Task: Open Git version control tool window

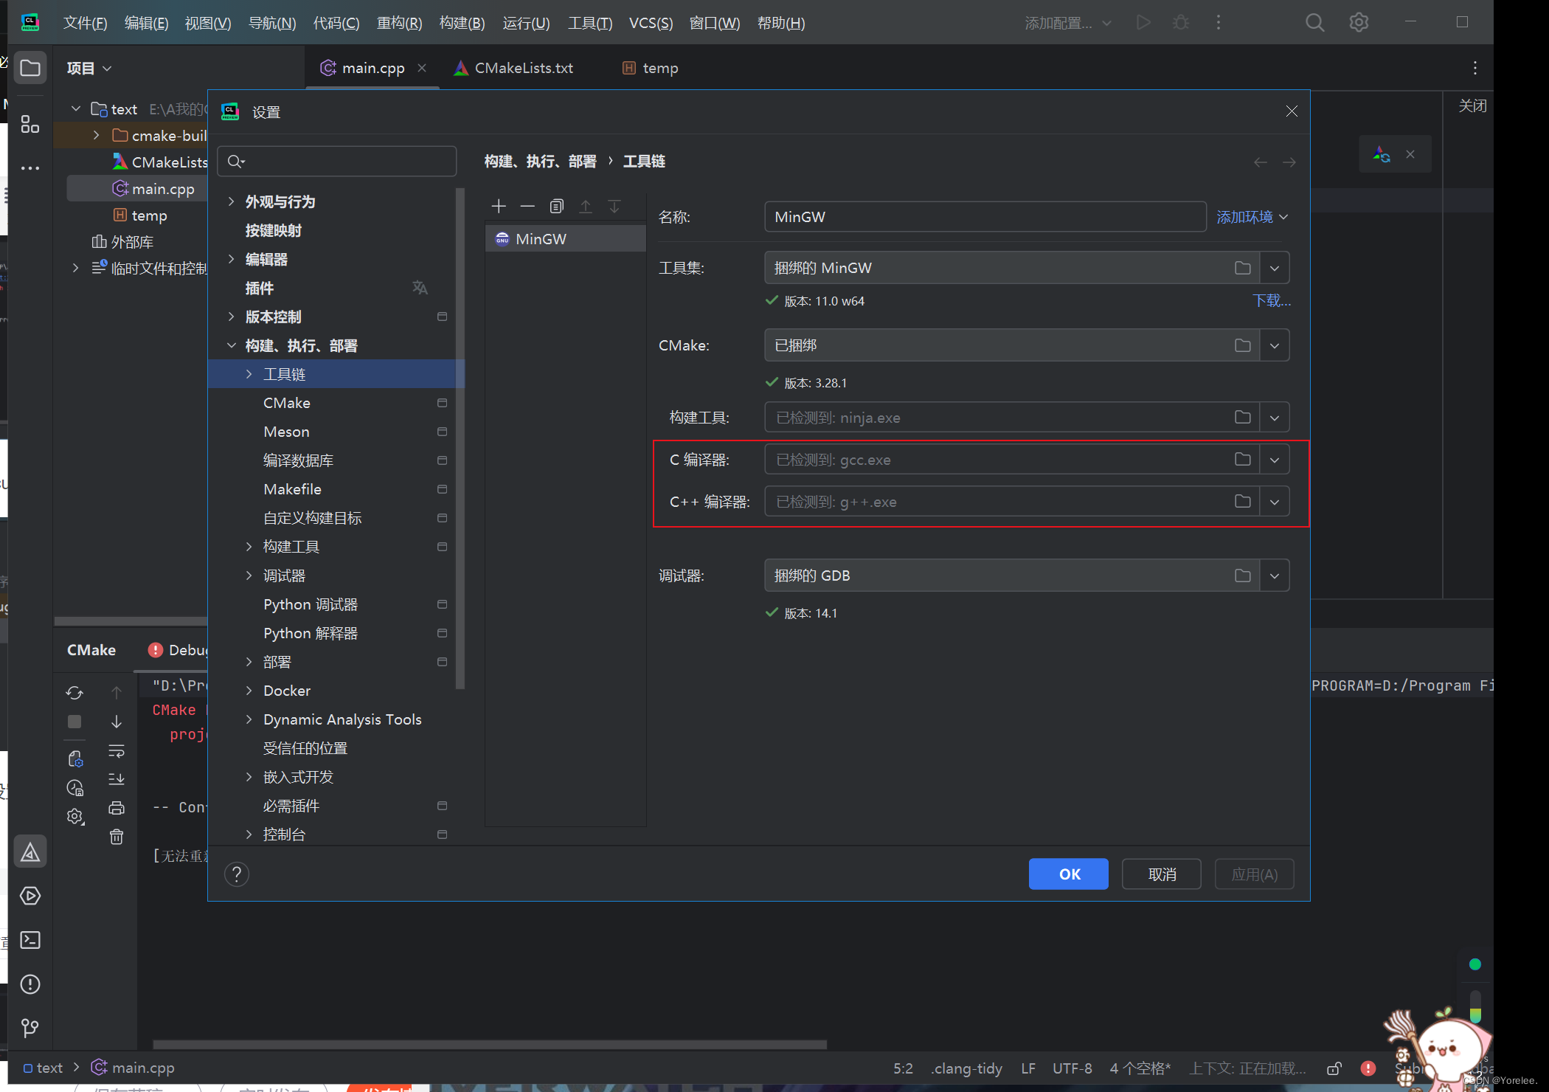Action: tap(30, 1028)
